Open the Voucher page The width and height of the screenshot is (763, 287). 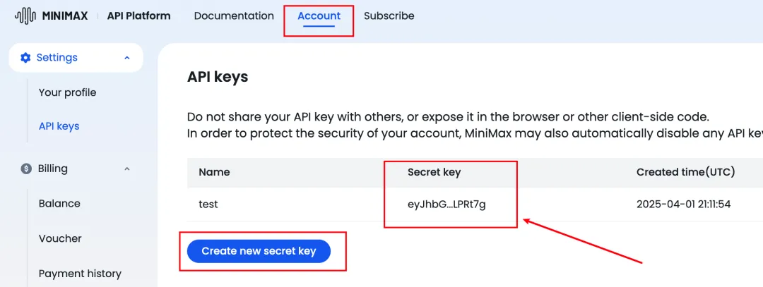pyautogui.click(x=60, y=238)
